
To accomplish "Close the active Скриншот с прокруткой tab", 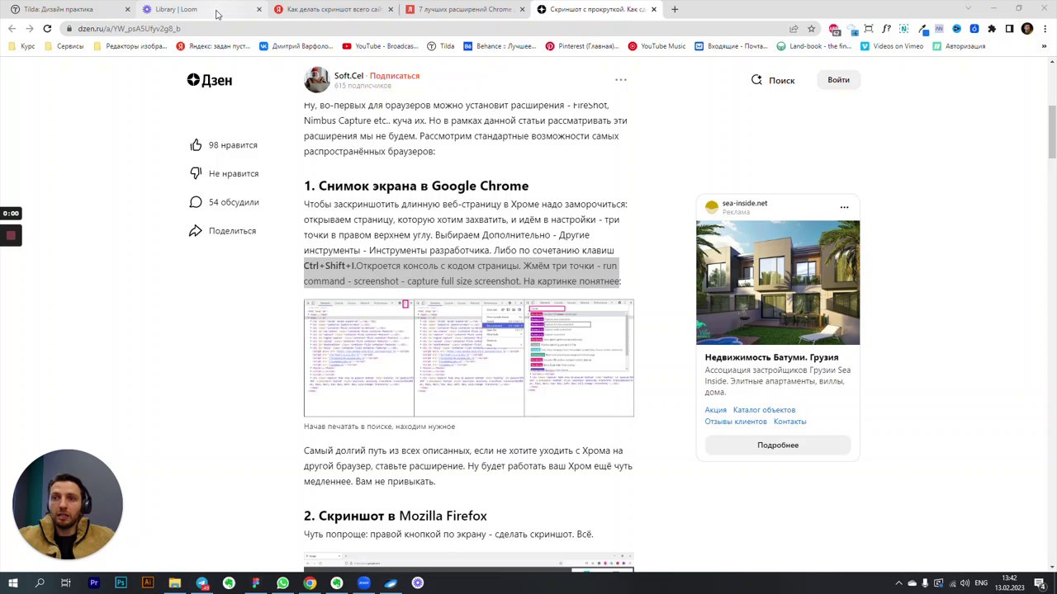I will click(654, 9).
